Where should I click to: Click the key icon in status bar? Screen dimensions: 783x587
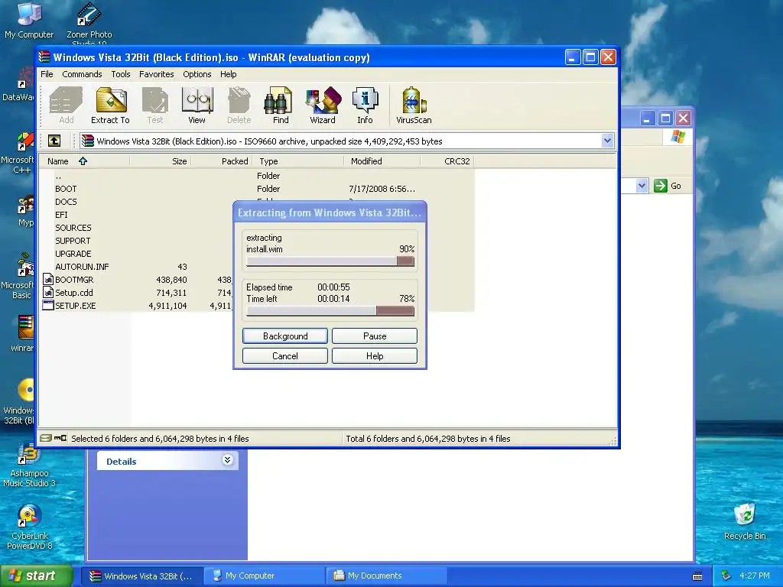pyautogui.click(x=60, y=438)
